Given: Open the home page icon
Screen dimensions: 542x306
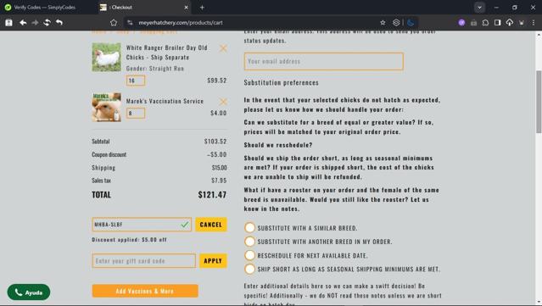Looking at the screenshot, I should [114, 22].
